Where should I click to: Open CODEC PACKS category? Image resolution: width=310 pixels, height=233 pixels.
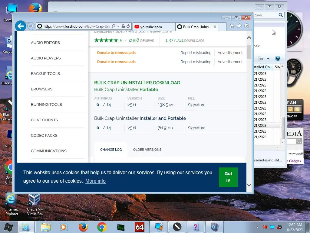[44, 135]
